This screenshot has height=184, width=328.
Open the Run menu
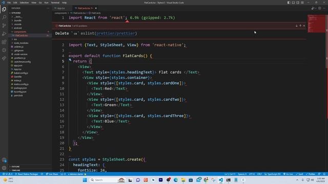(47, 3)
